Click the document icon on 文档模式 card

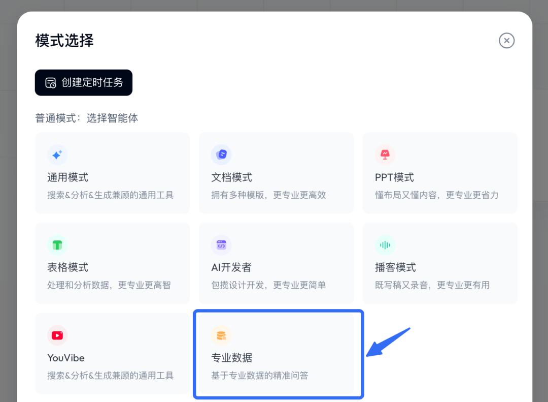[221, 154]
